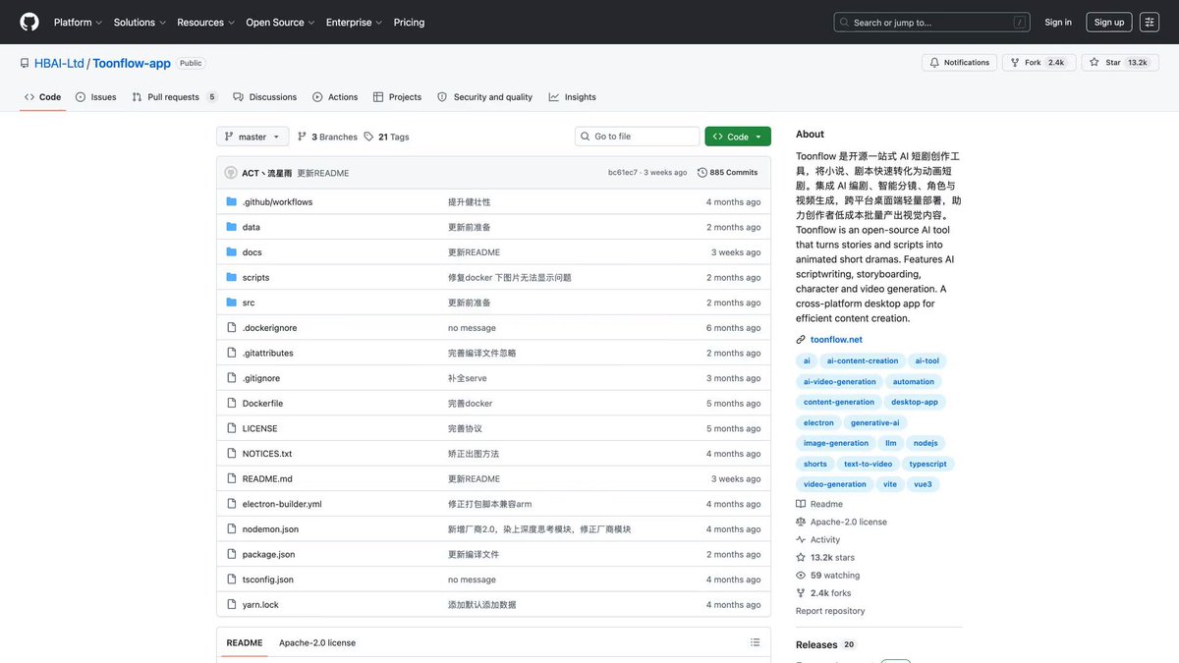Click the package.json file icon
This screenshot has height=663, width=1179.
232,554
